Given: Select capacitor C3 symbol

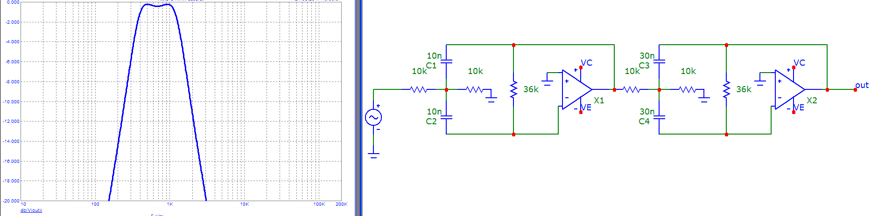Looking at the screenshot, I should point(659,61).
